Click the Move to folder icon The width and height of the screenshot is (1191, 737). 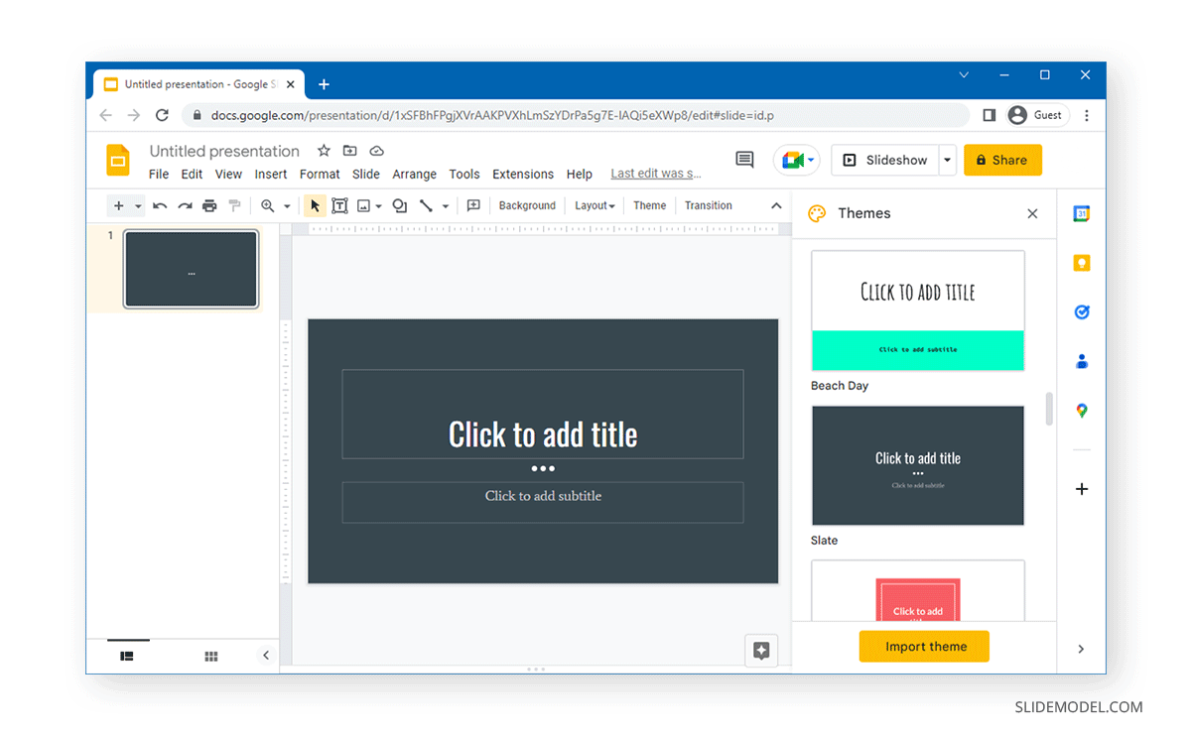[x=349, y=151]
